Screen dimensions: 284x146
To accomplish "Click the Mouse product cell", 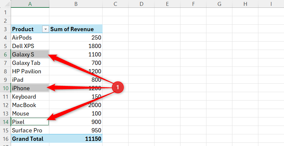I will coord(30,114).
